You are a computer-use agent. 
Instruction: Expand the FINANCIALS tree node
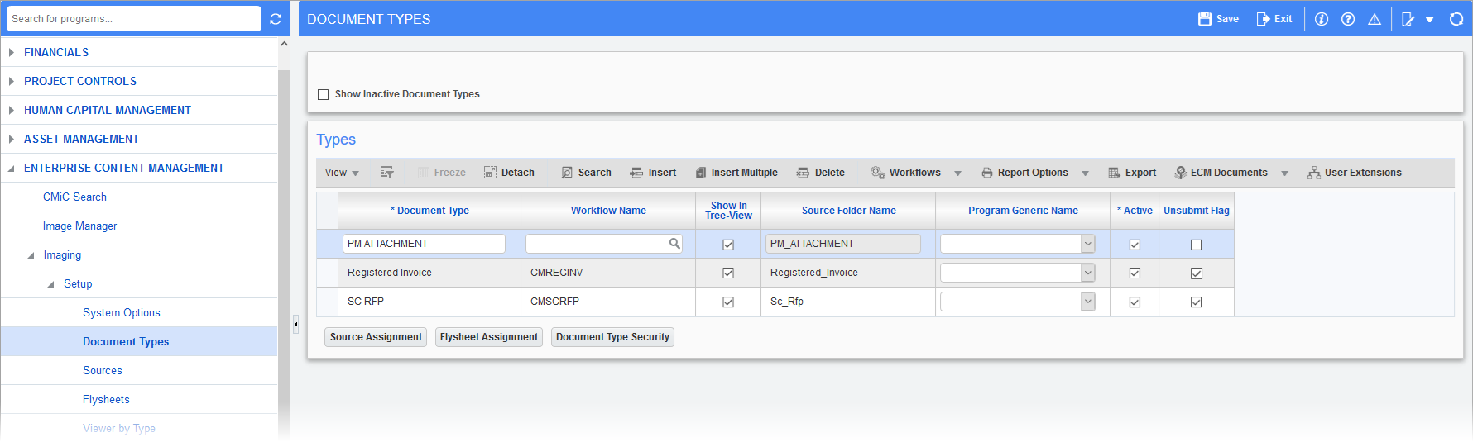point(11,52)
